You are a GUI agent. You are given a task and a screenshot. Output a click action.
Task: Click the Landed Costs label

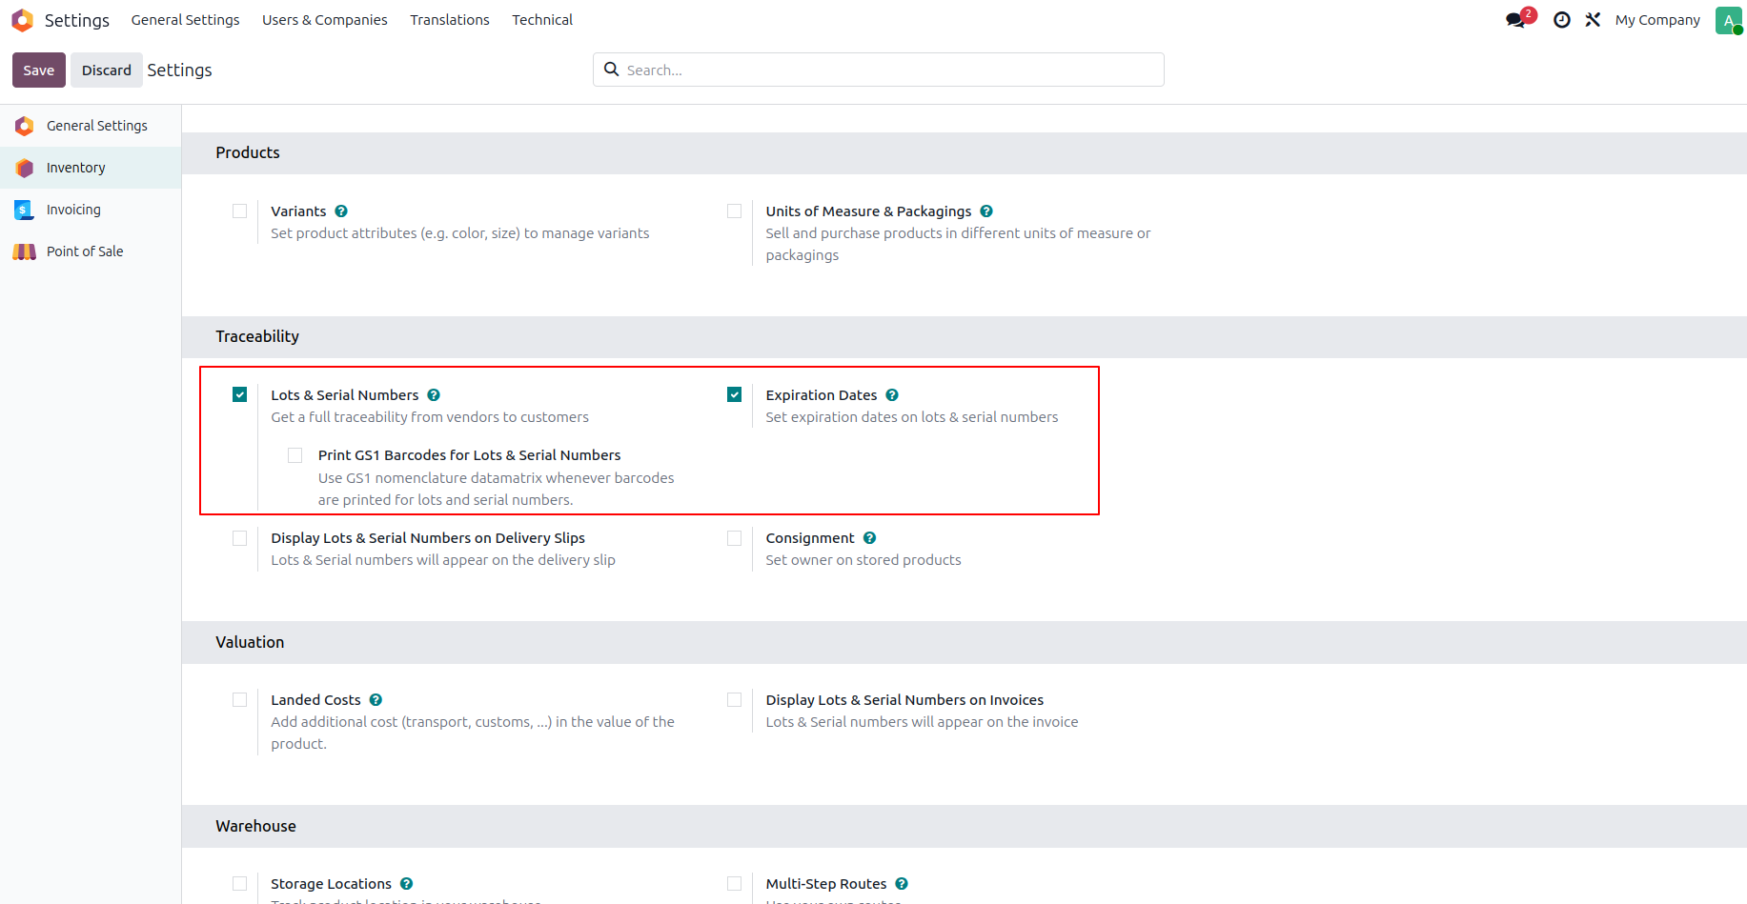point(316,700)
